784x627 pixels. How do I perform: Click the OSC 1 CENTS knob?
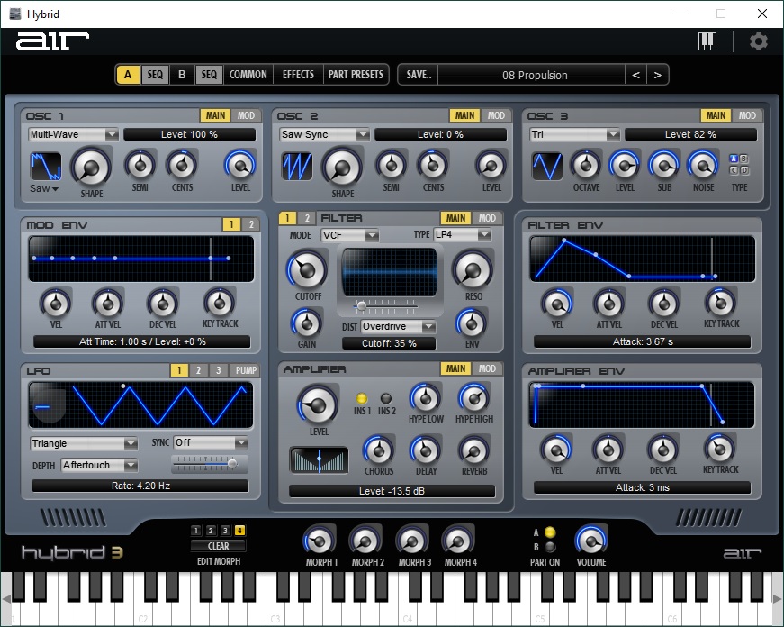pos(182,165)
